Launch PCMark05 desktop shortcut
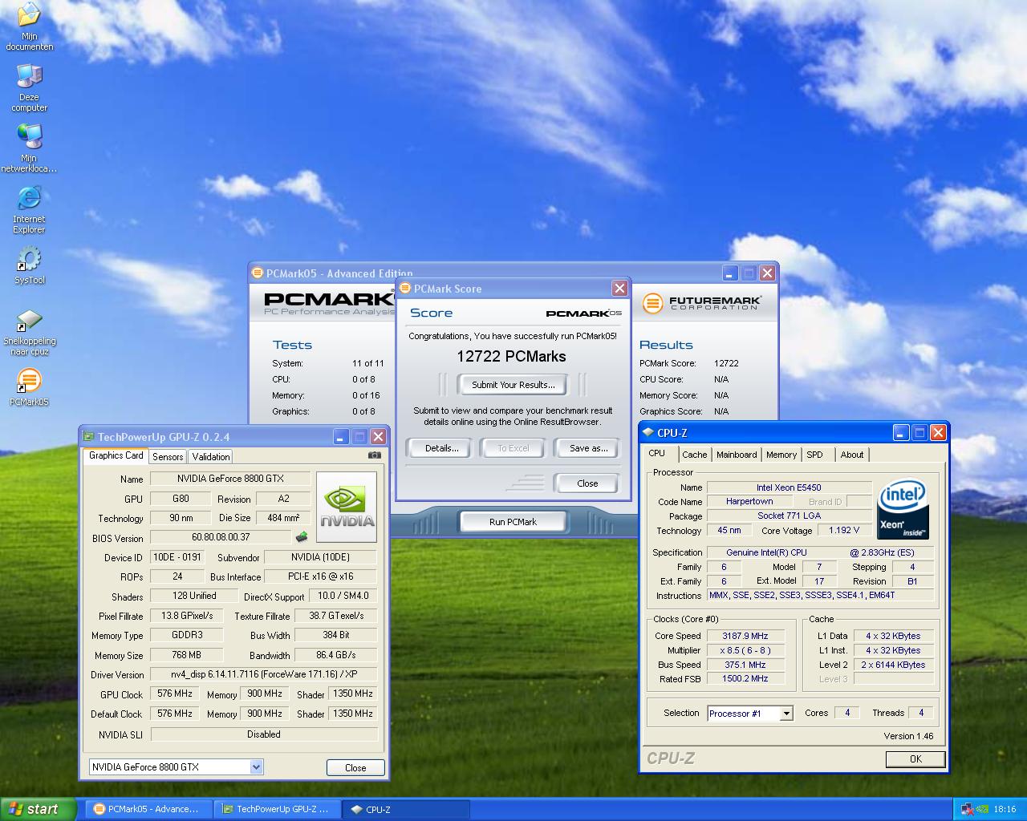 pos(29,387)
